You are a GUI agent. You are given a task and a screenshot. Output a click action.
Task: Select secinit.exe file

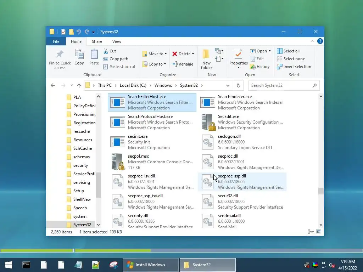[x=152, y=142]
